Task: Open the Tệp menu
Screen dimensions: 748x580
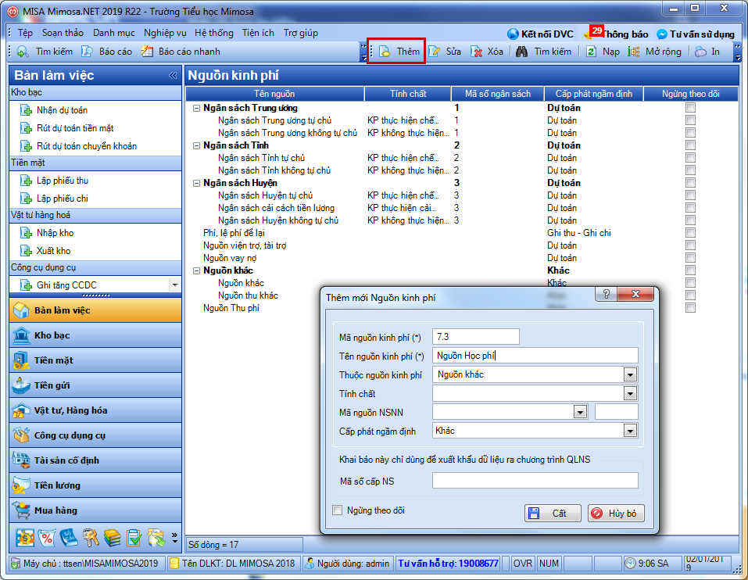Action: point(25,33)
